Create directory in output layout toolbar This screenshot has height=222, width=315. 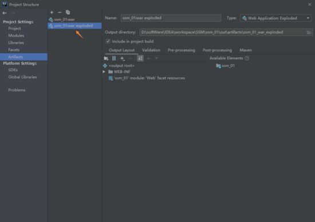(x=106, y=58)
